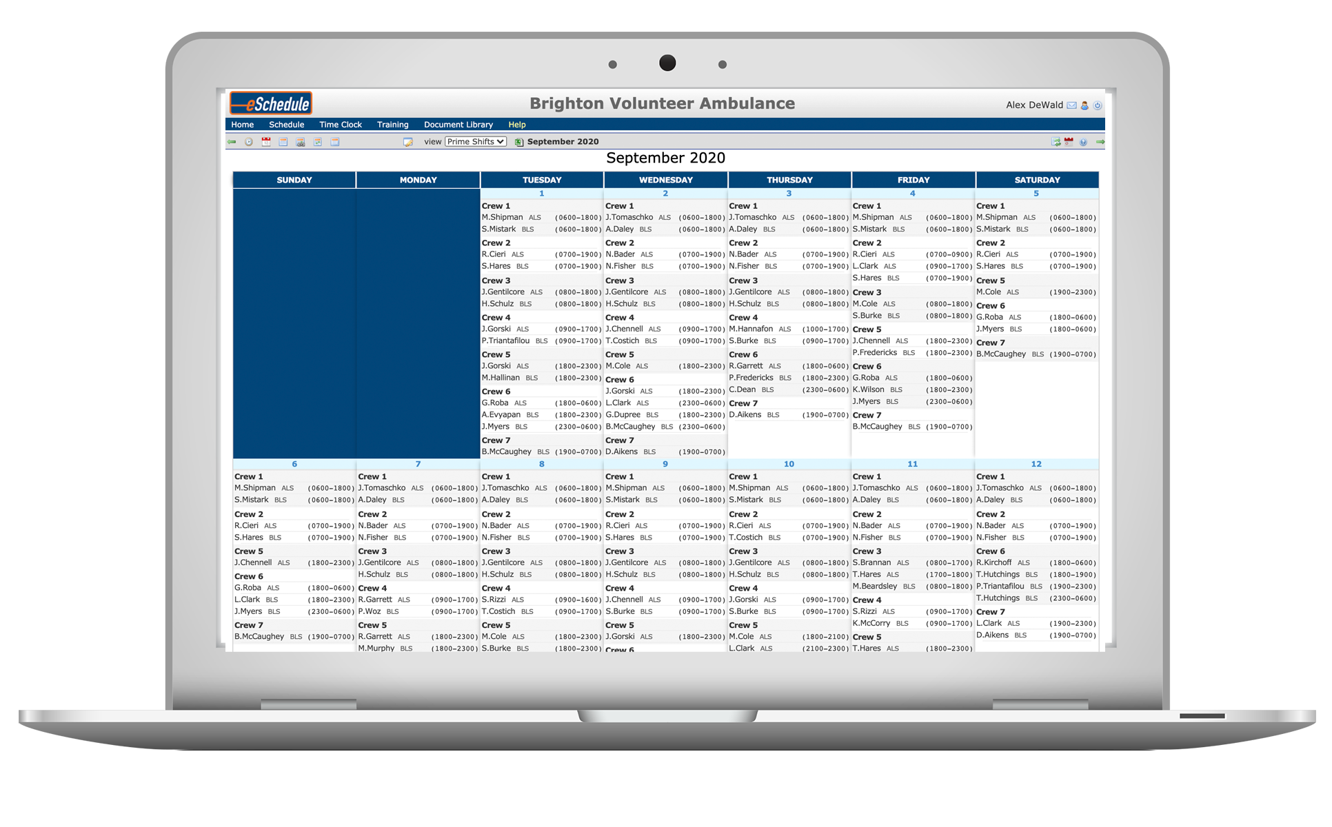Export schedule via the Excel icon
The height and width of the screenshot is (827, 1332).
pyautogui.click(x=518, y=142)
